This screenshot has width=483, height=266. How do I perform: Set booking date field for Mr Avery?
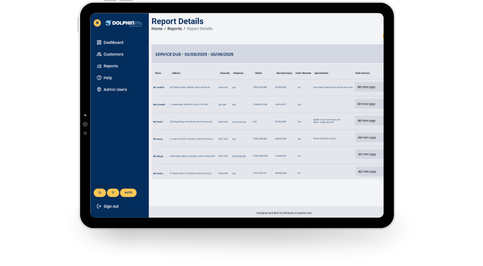coord(369,138)
